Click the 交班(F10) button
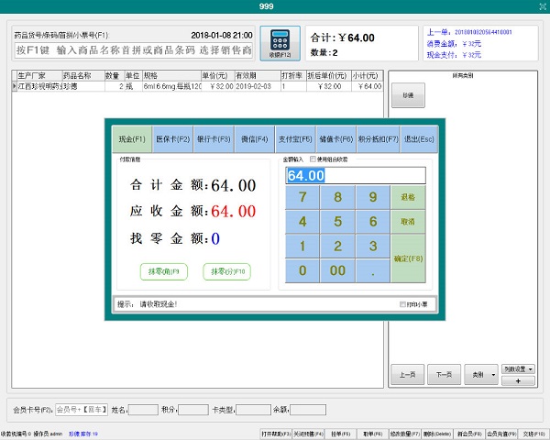The height and width of the screenshot is (440, 550). click(533, 434)
